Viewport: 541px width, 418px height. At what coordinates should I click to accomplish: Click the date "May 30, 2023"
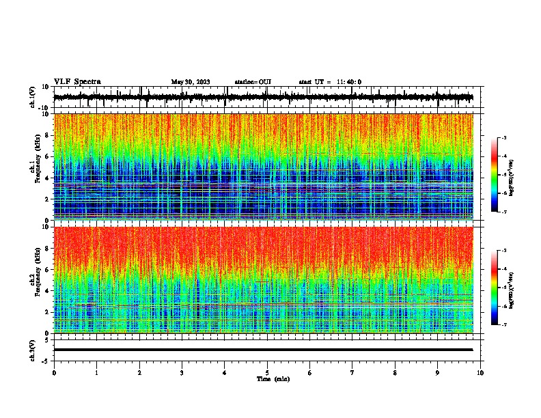coord(191,82)
